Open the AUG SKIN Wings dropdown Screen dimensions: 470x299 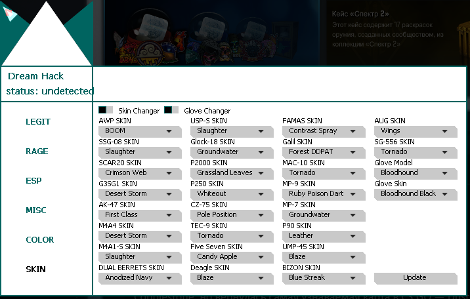(416, 132)
